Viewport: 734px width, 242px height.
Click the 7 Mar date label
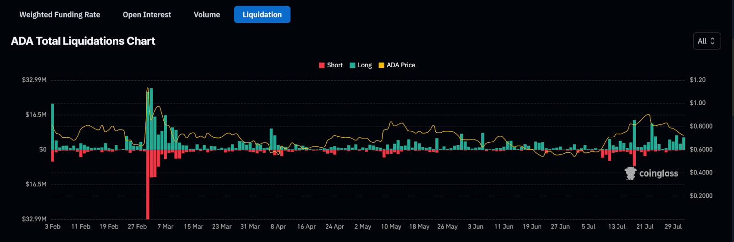(165, 226)
